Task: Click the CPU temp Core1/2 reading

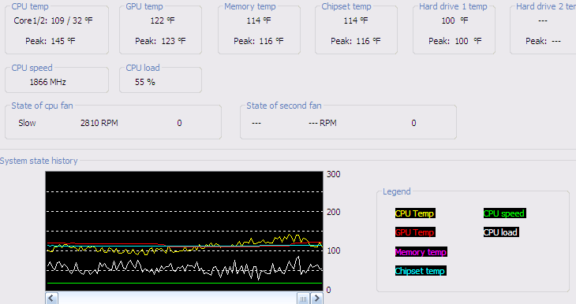Action: 54,21
